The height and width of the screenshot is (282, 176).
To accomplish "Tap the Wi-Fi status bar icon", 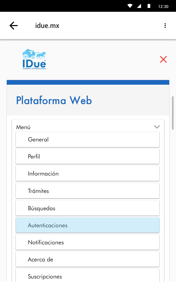I will (130, 6).
